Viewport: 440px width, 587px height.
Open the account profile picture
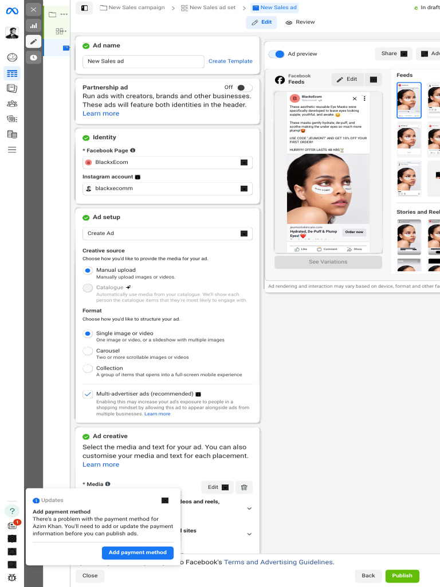click(12, 33)
